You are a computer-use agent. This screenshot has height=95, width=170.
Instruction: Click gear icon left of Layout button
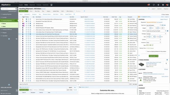[149, 9]
